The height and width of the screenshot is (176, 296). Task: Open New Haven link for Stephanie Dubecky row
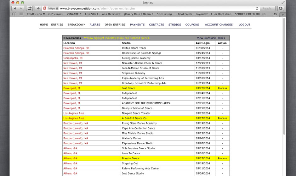click(73, 73)
